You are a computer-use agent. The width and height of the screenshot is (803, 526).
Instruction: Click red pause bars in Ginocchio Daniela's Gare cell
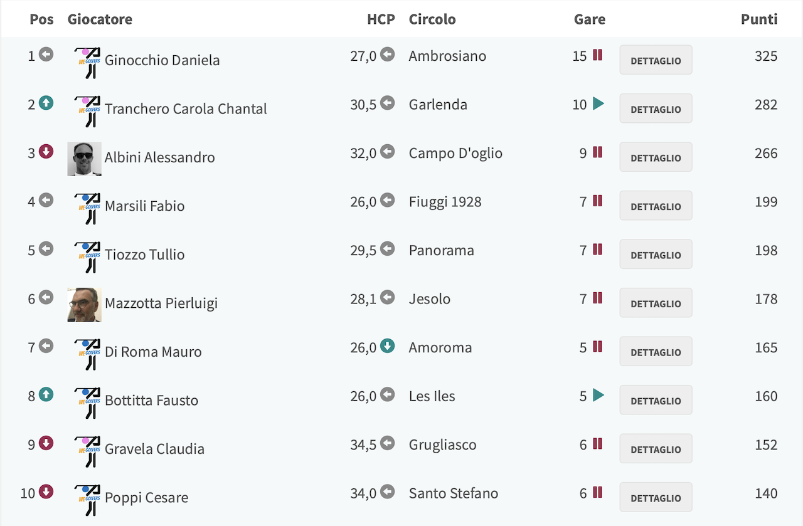point(597,55)
